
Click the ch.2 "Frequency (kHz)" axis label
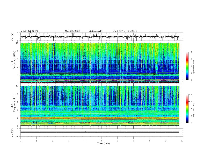point(14,103)
